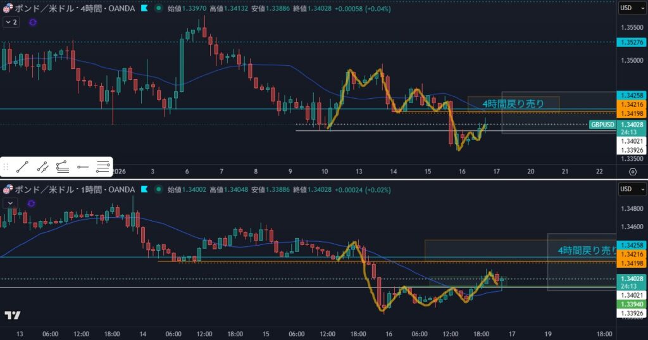This screenshot has width=648, height=340.
Task: Choose the multi-line fan drawing tool
Action: click(63, 167)
